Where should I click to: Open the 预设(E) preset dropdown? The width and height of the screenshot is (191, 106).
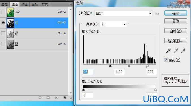123,13
